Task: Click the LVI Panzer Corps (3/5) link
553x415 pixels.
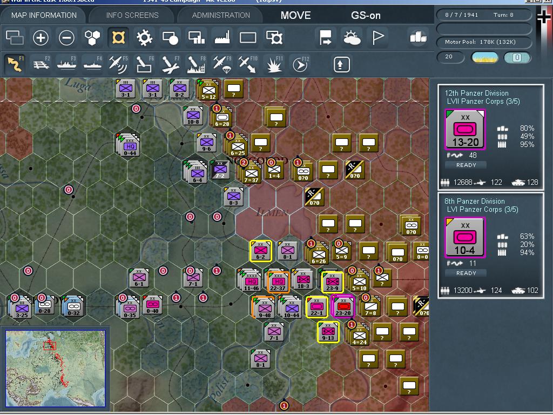Action: point(482,209)
